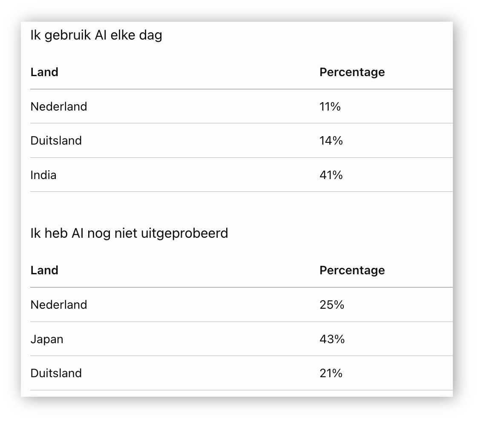Select the Japan row cell
This screenshot has width=478, height=421.
(47, 339)
